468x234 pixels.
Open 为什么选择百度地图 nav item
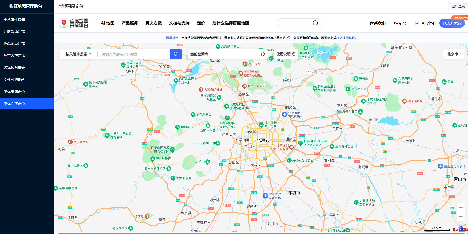(231, 23)
